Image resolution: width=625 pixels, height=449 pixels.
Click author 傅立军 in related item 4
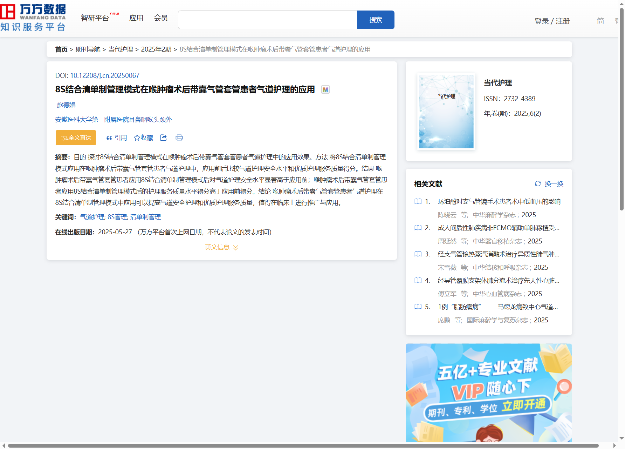click(x=447, y=294)
